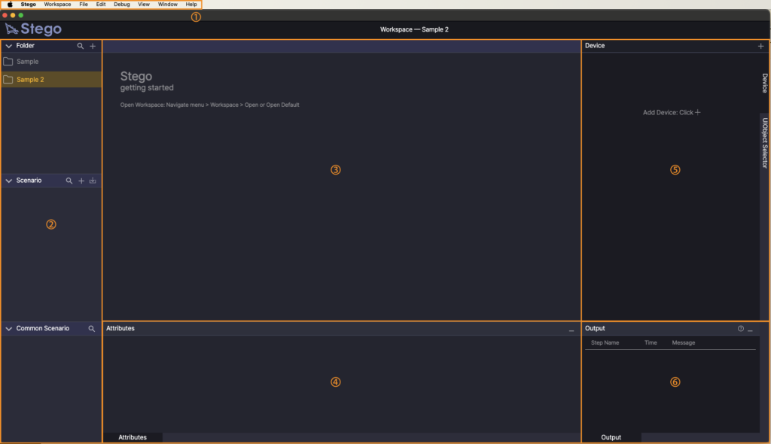
Task: Collapse the Common Scenario section
Action: [x=8, y=329]
